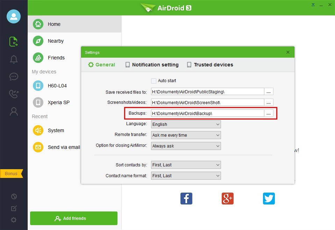Click the Screenshots/videos path field

[x=207, y=102]
